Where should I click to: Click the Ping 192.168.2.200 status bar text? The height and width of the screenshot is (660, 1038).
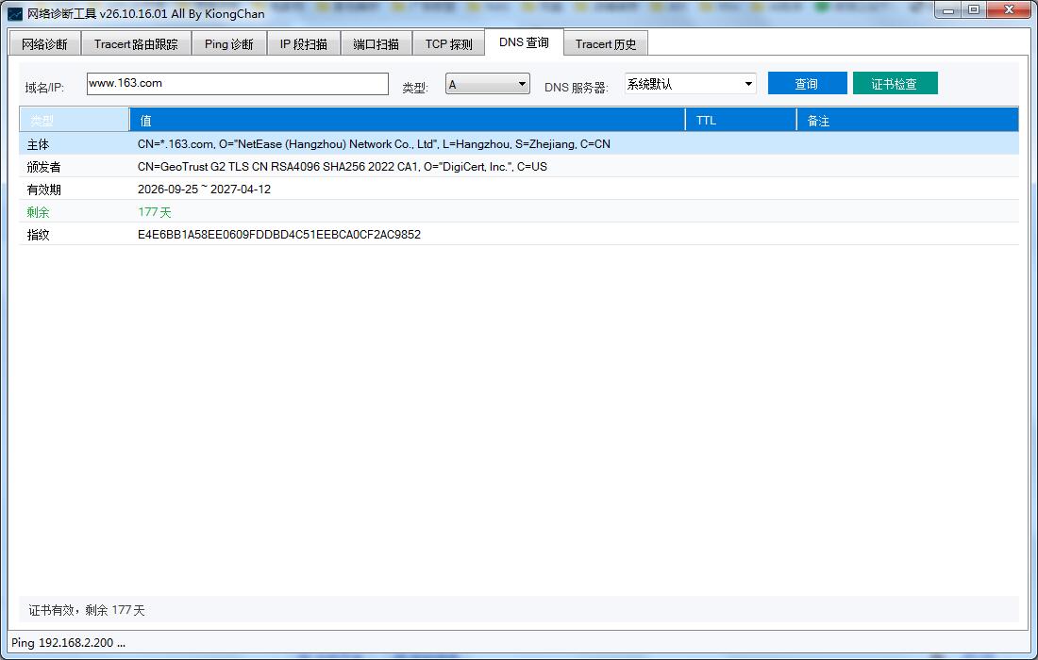(x=68, y=643)
